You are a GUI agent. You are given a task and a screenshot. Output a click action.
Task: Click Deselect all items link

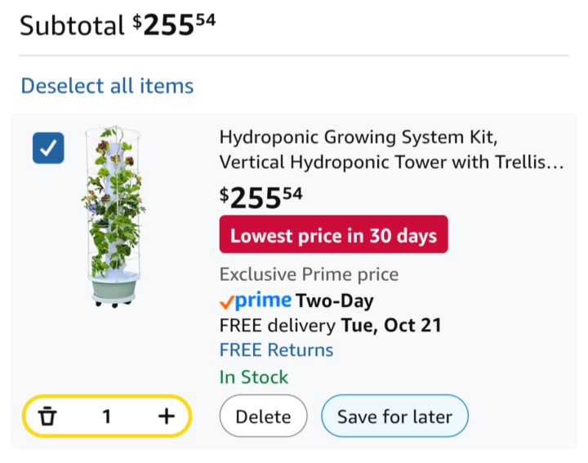107,86
